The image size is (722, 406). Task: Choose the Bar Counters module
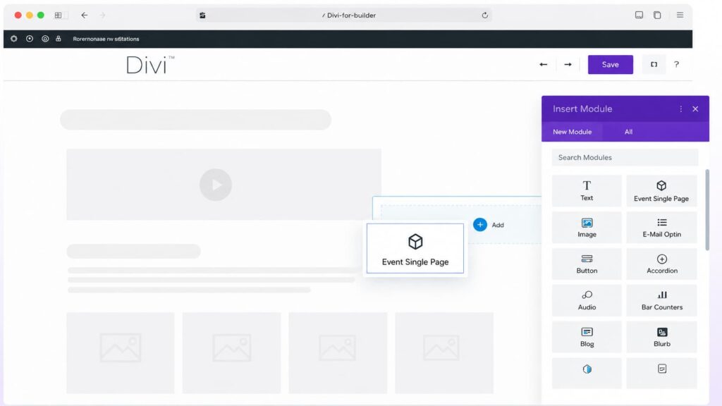point(661,300)
